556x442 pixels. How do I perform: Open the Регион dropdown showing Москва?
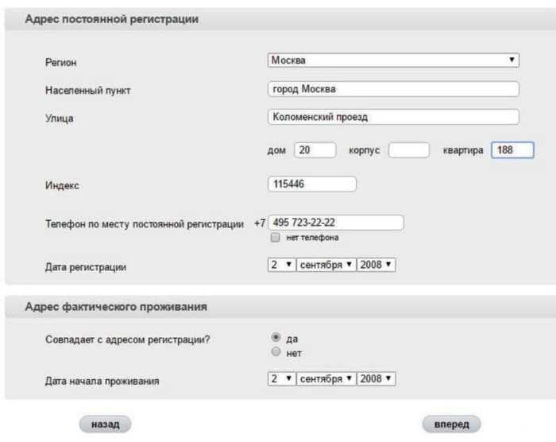(393, 60)
